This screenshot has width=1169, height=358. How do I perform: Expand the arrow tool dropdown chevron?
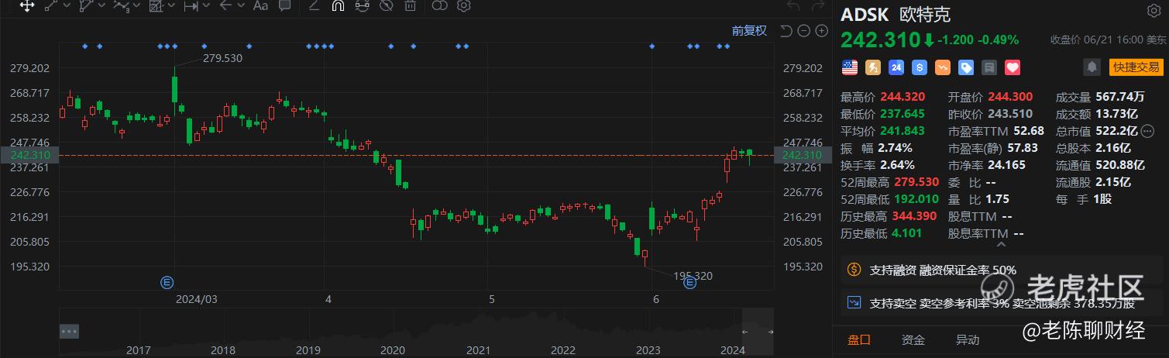click(x=239, y=6)
